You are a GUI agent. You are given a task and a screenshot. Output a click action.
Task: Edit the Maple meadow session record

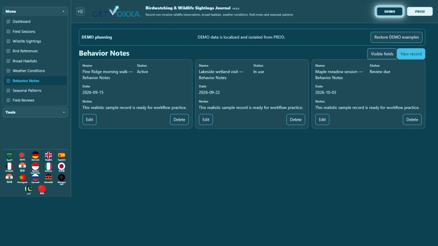pyautogui.click(x=322, y=119)
